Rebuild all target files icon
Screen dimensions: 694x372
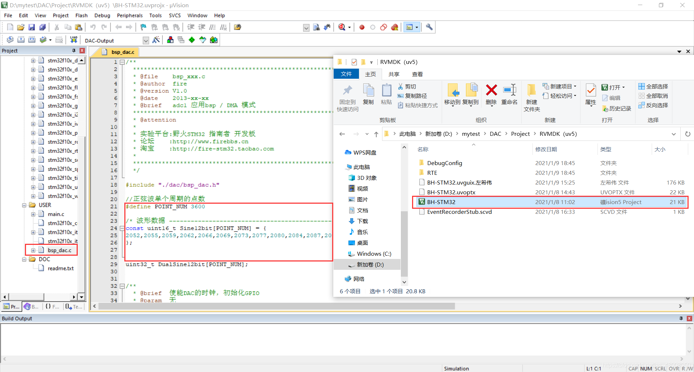coord(32,40)
